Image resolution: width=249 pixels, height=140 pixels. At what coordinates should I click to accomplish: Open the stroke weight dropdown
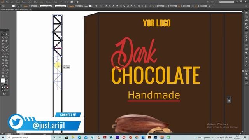point(38,6)
